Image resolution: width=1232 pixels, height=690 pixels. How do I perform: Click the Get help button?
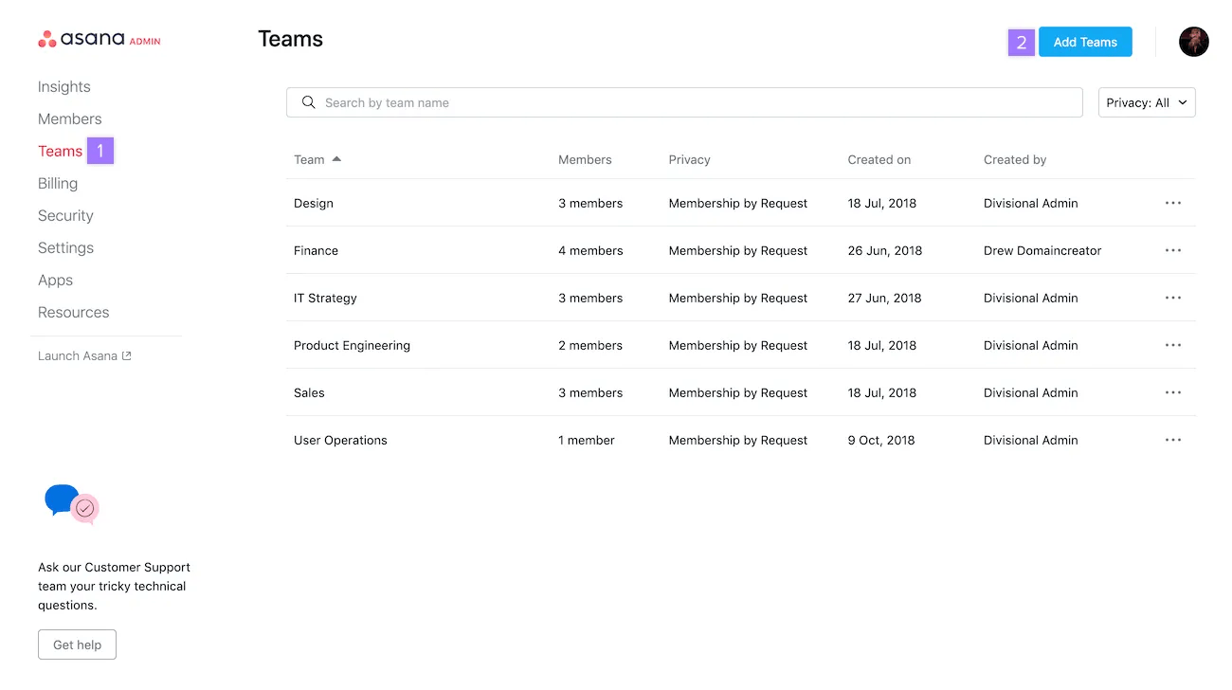[77, 644]
